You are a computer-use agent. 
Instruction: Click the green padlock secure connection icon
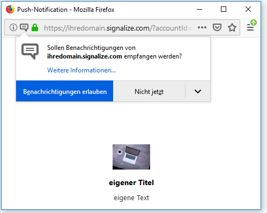click(x=35, y=27)
